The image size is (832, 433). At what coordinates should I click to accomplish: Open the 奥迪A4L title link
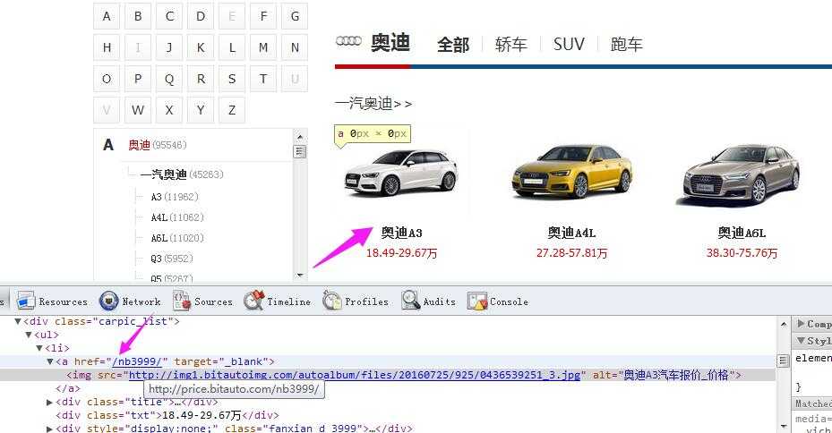[x=571, y=233]
